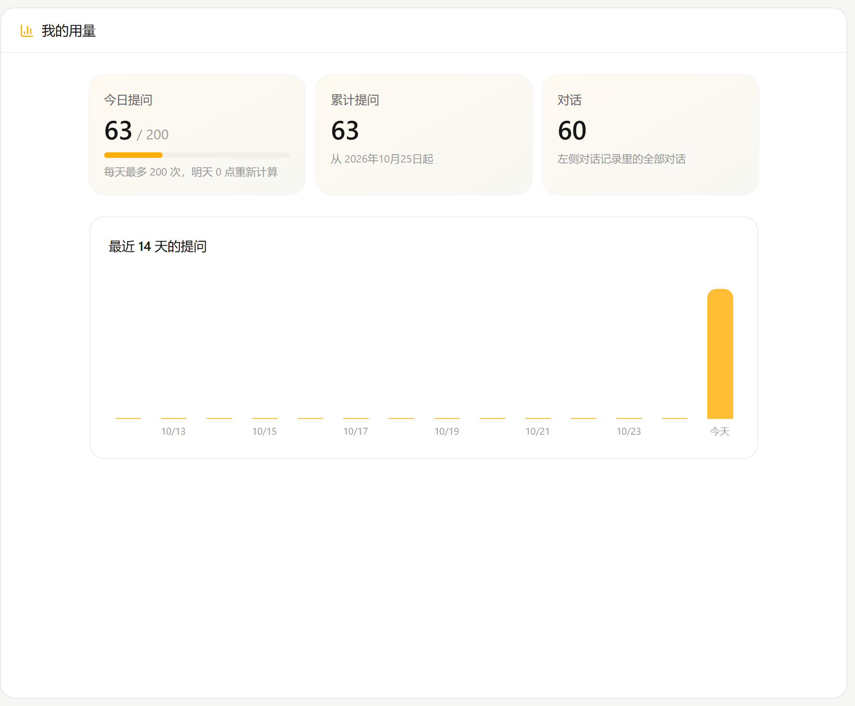The width and height of the screenshot is (855, 706).
Task: Click the 今天 axis label
Action: tap(720, 431)
